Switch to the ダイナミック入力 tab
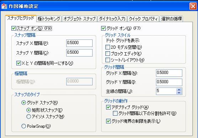198x138 pixels. click(x=112, y=19)
